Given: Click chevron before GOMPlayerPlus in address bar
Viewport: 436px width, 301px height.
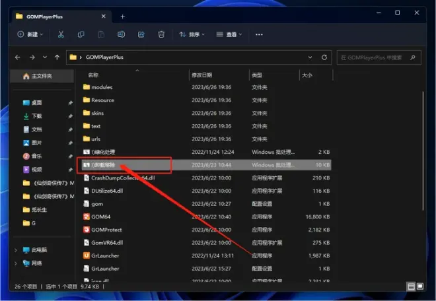Looking at the screenshot, I should (x=81, y=57).
